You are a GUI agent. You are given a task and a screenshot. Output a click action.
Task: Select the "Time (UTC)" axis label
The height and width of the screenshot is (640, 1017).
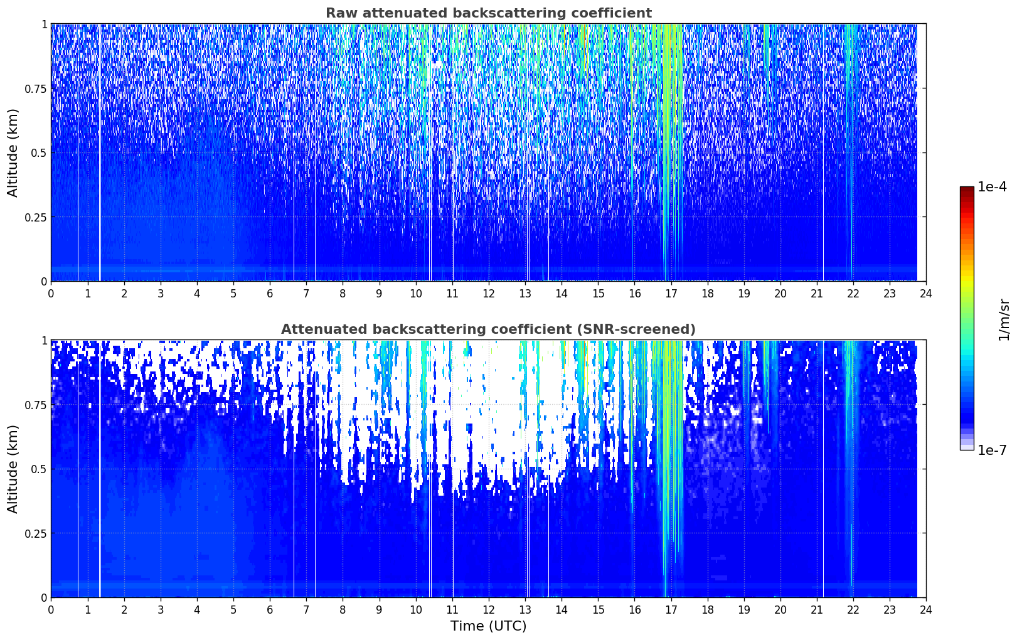pyautogui.click(x=488, y=626)
